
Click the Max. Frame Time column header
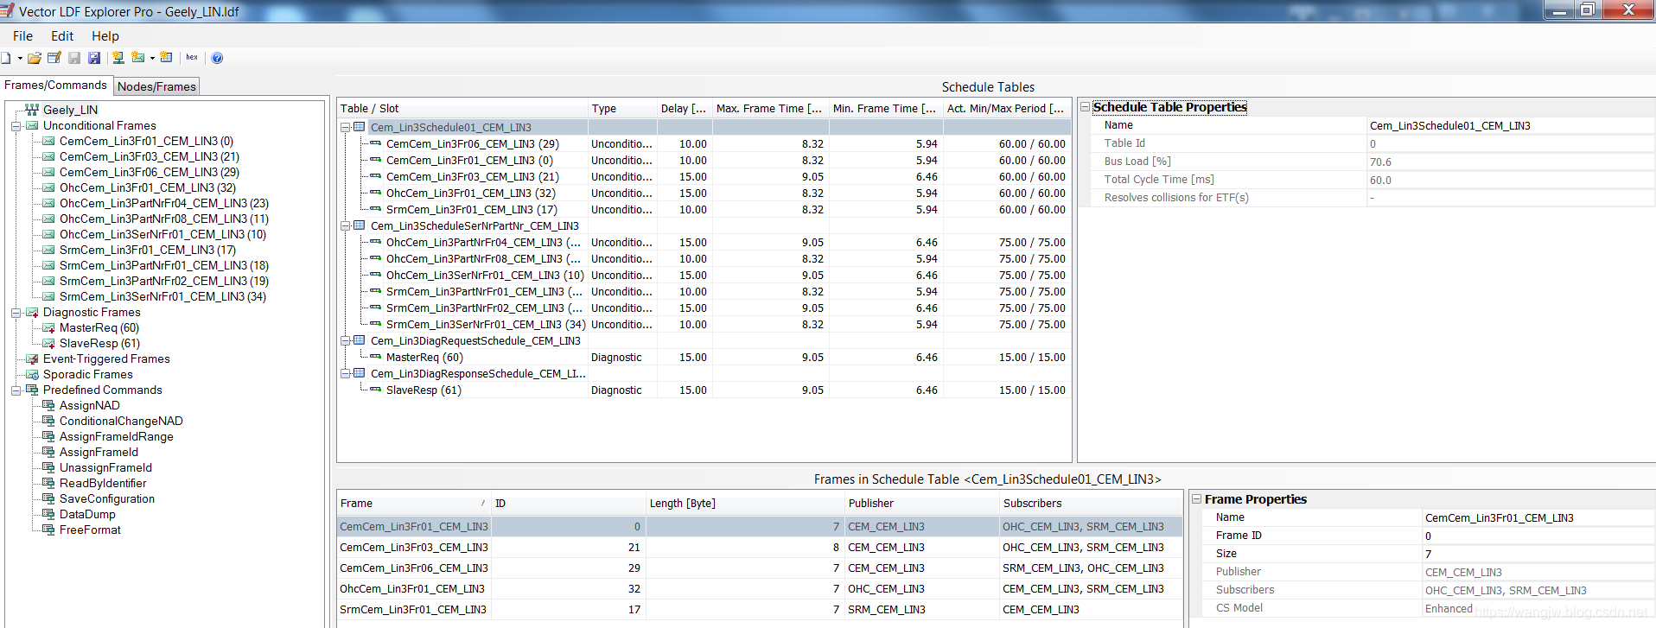point(769,109)
